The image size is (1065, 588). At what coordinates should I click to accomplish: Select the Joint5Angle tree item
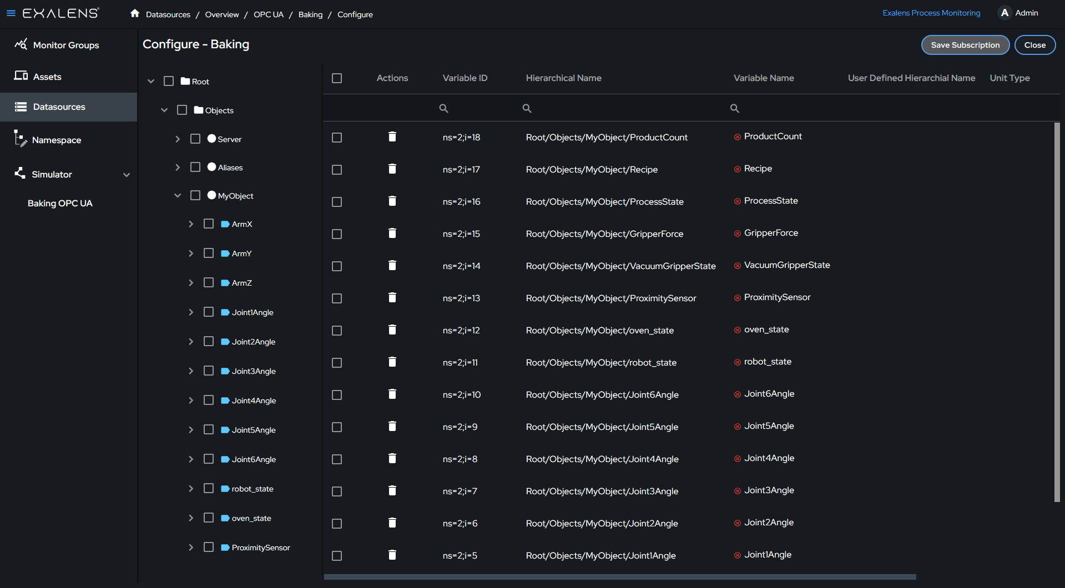tap(254, 430)
